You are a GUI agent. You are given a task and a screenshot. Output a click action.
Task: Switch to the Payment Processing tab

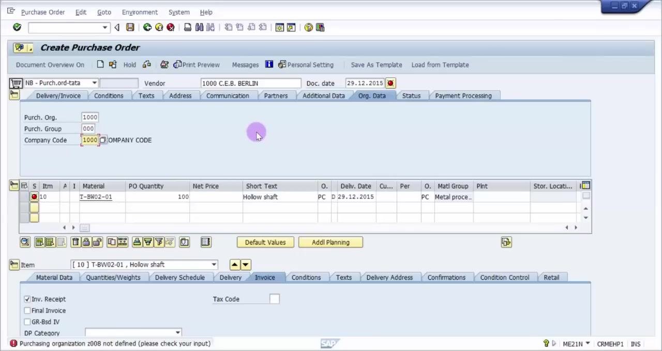[x=463, y=95]
